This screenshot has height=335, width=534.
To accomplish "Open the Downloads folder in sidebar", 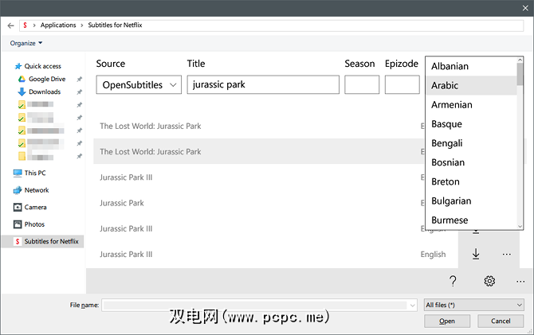I will point(45,92).
